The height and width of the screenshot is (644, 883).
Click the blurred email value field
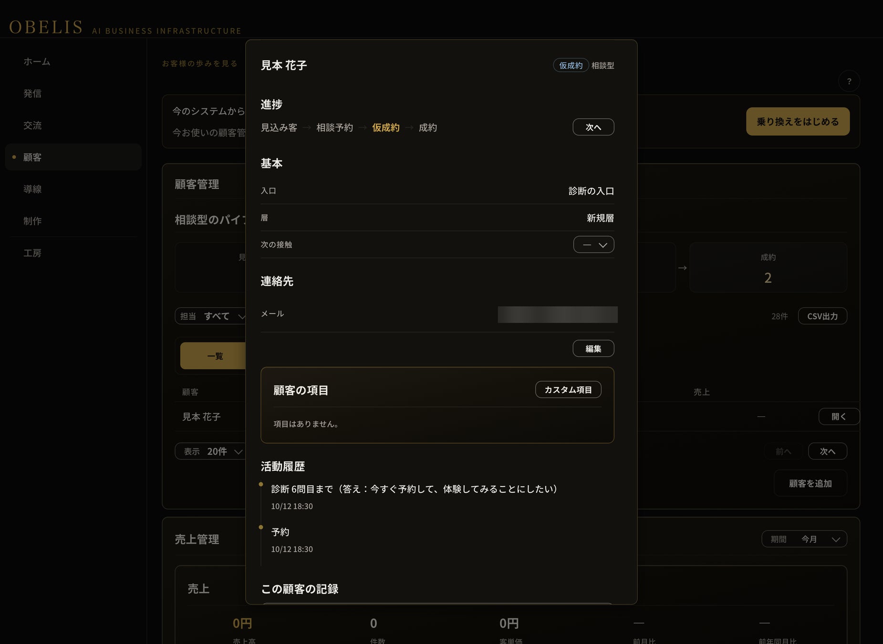click(558, 314)
